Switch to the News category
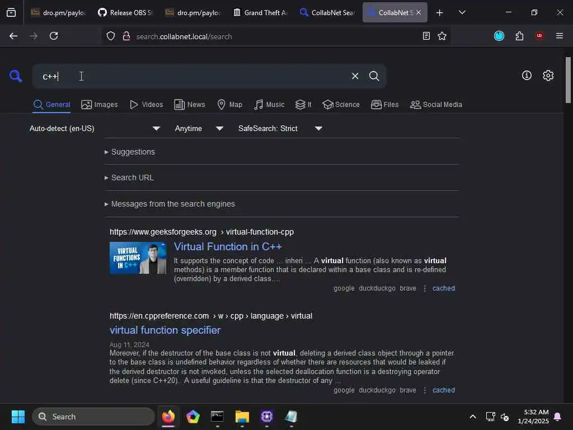573x430 pixels. coord(190,105)
